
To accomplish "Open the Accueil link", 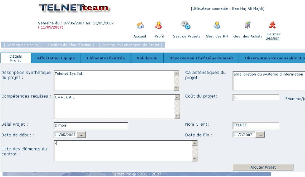I will point(140,36).
